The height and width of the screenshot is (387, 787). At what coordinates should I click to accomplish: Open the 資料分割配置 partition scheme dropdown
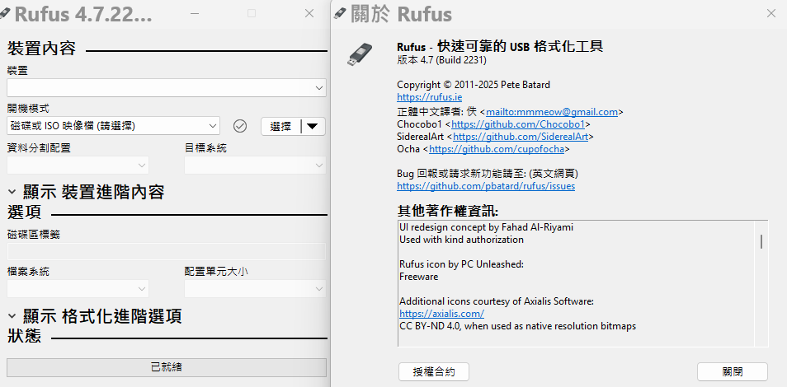click(x=78, y=165)
